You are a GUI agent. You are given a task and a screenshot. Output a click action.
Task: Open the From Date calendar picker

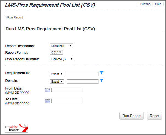click(47, 90)
